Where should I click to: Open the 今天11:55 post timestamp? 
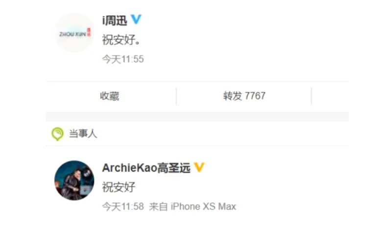pyautogui.click(x=123, y=59)
